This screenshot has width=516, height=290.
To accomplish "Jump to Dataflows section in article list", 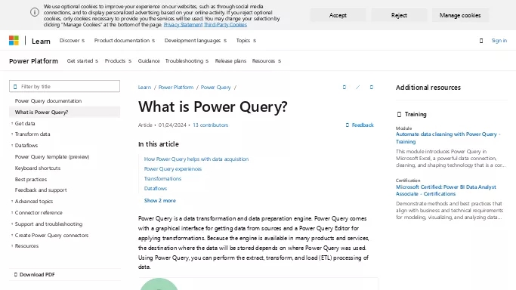I will (x=156, y=188).
